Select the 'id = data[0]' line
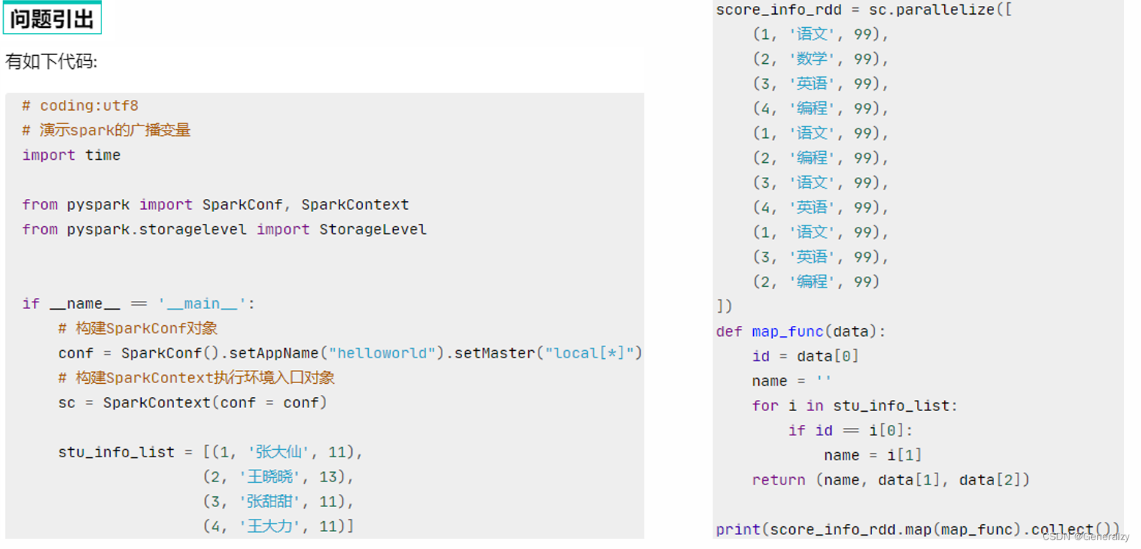Viewport: 1141px width, 549px height. 805,356
